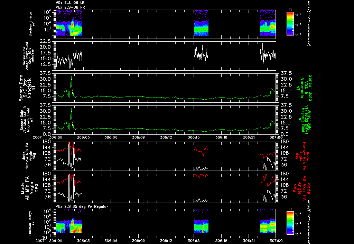The width and height of the screenshot is (354, 244).
Task: Click the red "Narrow Max PA Angle" axis title
Action: (x=302, y=156)
